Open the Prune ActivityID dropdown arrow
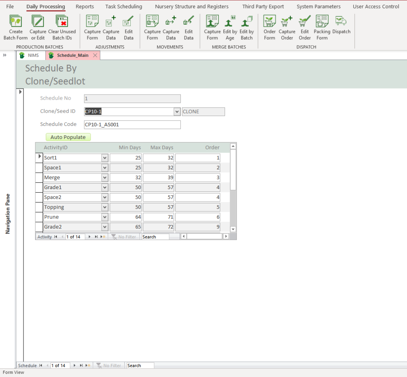The image size is (407, 377). [105, 217]
